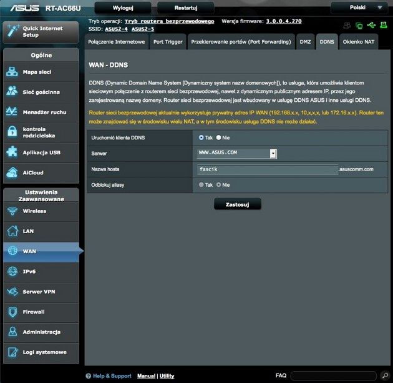Click the Quick Internet Setup wand icon
The image size is (393, 383).
tap(12, 31)
